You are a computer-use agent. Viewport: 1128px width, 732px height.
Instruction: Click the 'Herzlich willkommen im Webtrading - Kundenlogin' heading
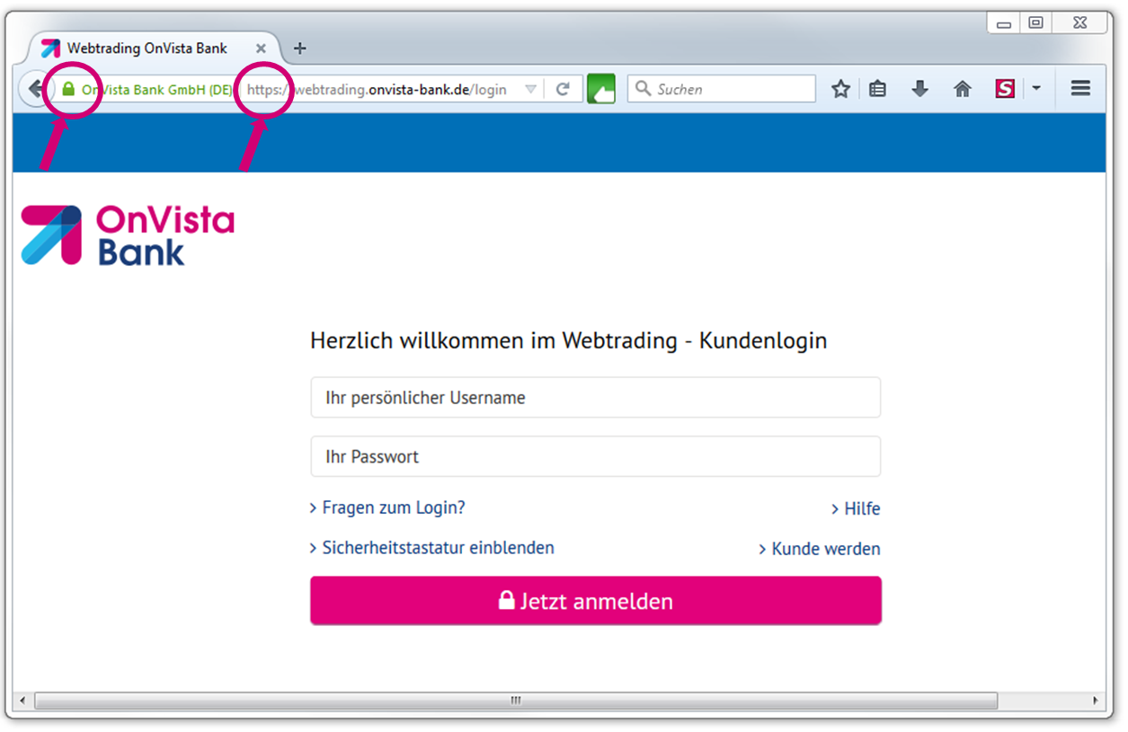tap(568, 341)
